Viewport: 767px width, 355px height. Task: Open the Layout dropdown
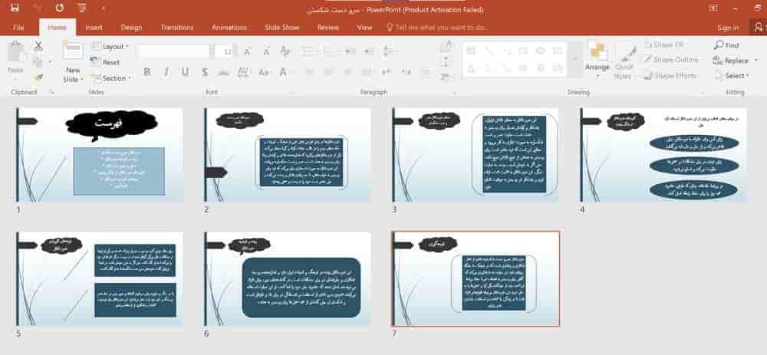tap(110, 47)
